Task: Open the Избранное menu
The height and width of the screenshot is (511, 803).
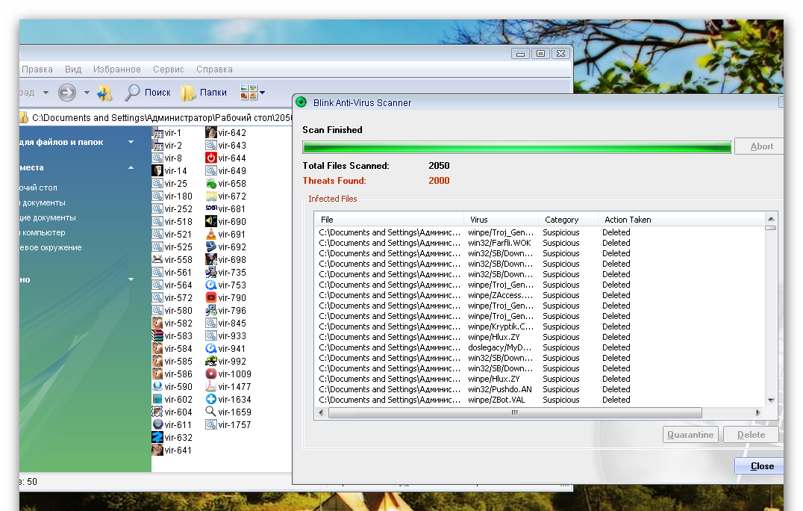Action: 116,69
